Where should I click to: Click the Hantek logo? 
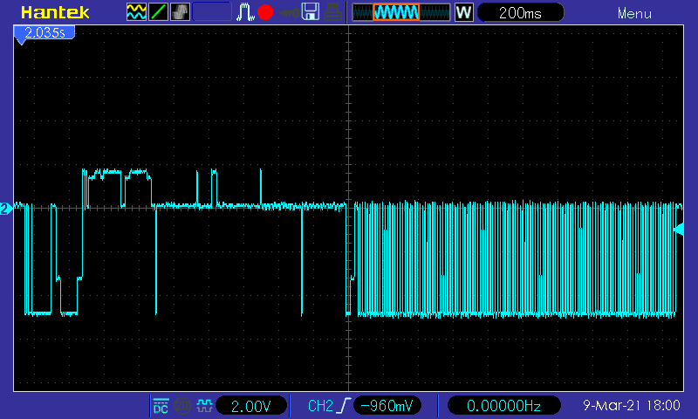[55, 12]
